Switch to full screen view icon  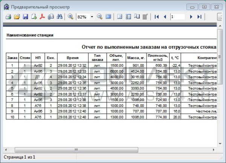point(108,17)
